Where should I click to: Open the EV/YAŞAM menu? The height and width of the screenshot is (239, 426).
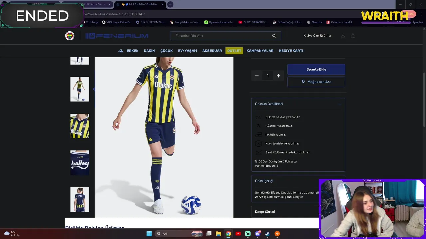(187, 51)
